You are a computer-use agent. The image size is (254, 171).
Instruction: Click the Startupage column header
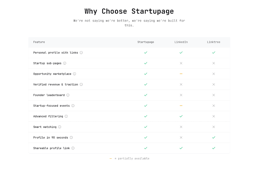[x=146, y=42]
